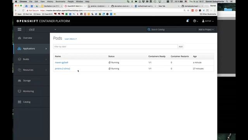The width and height of the screenshot is (248, 140).
Task: Click the Wi-Fi icon in menu bar
Action: [172, 2]
